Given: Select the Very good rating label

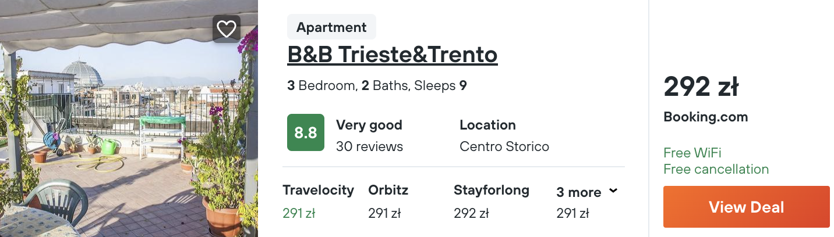Looking at the screenshot, I should [x=369, y=125].
